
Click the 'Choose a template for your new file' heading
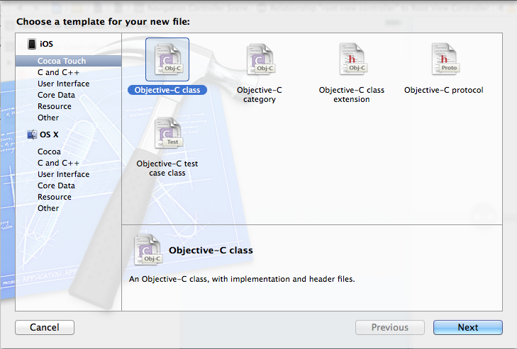coord(104,22)
